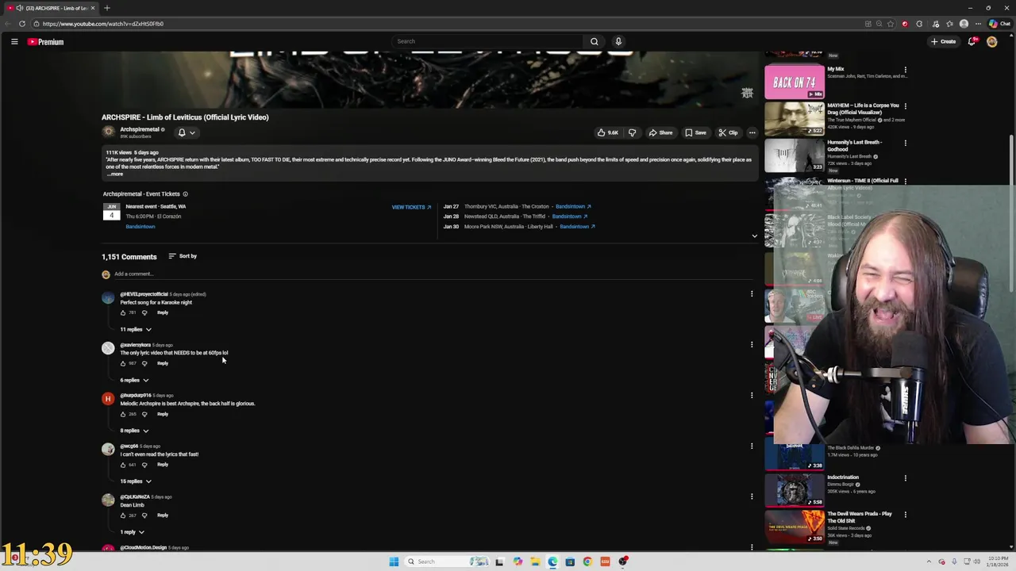Open xaviersykora commenter profile
The image size is (1016, 571).
point(135,345)
